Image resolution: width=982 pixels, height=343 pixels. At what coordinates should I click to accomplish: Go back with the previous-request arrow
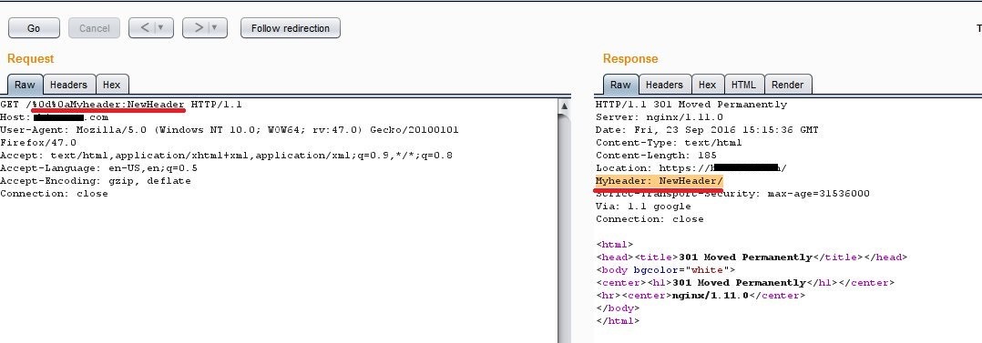click(144, 27)
